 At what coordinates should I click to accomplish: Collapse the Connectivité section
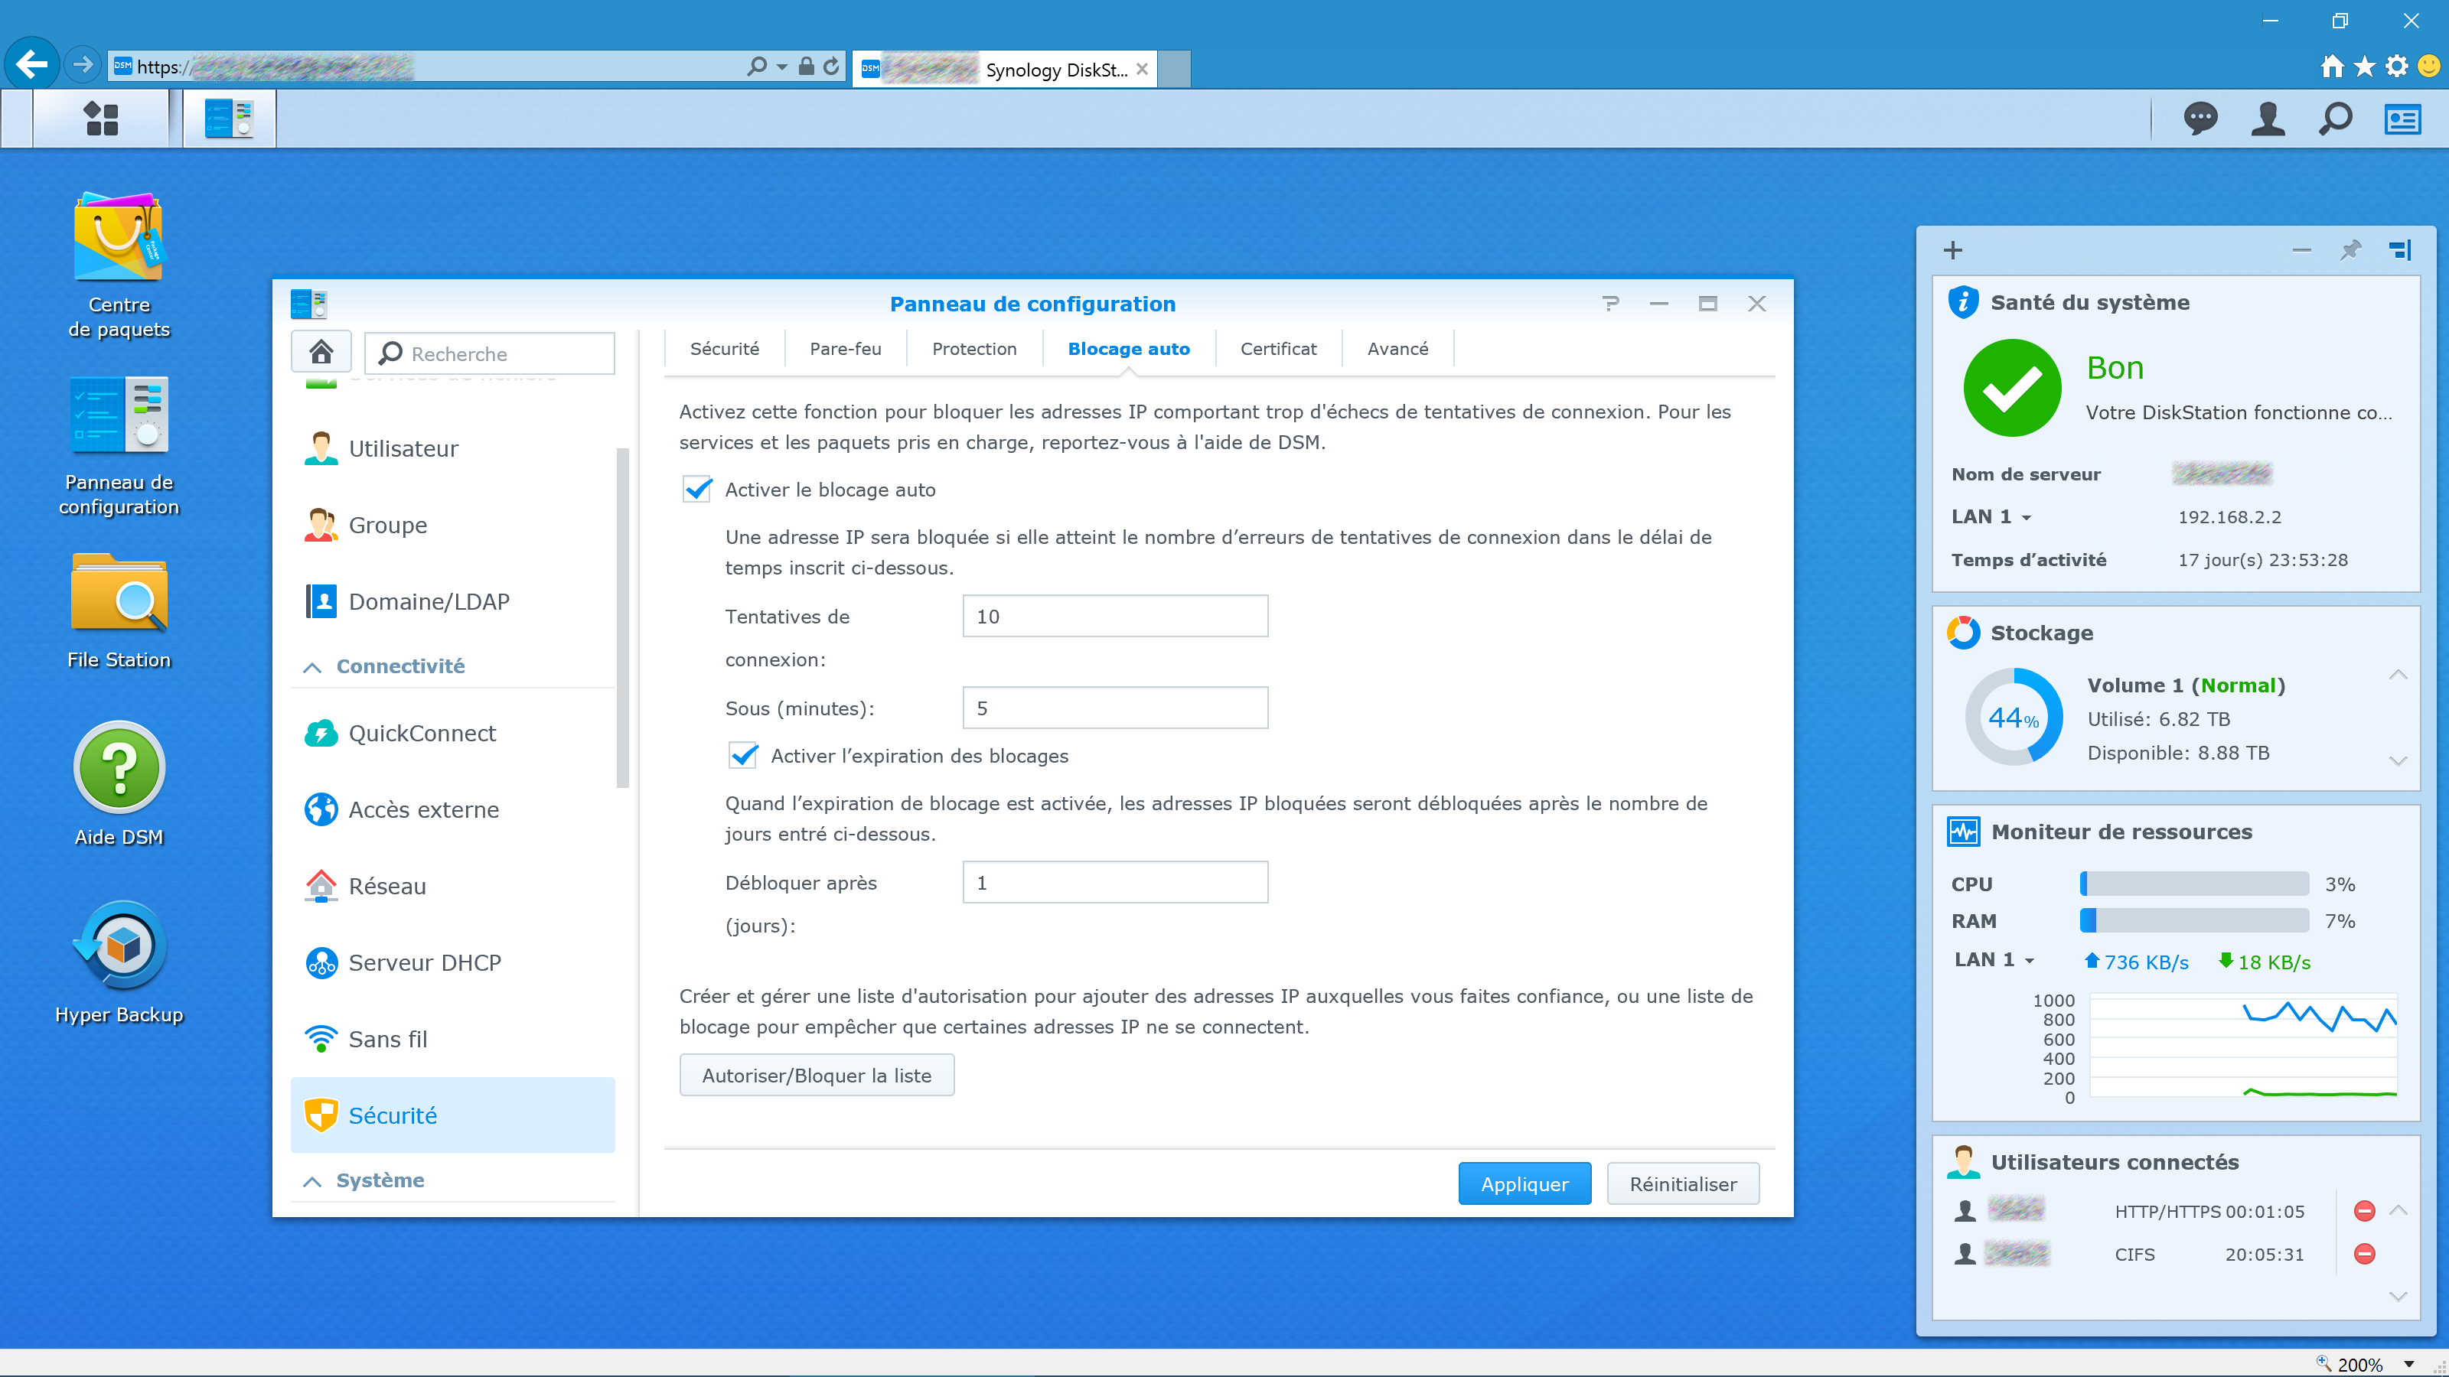pyautogui.click(x=311, y=667)
